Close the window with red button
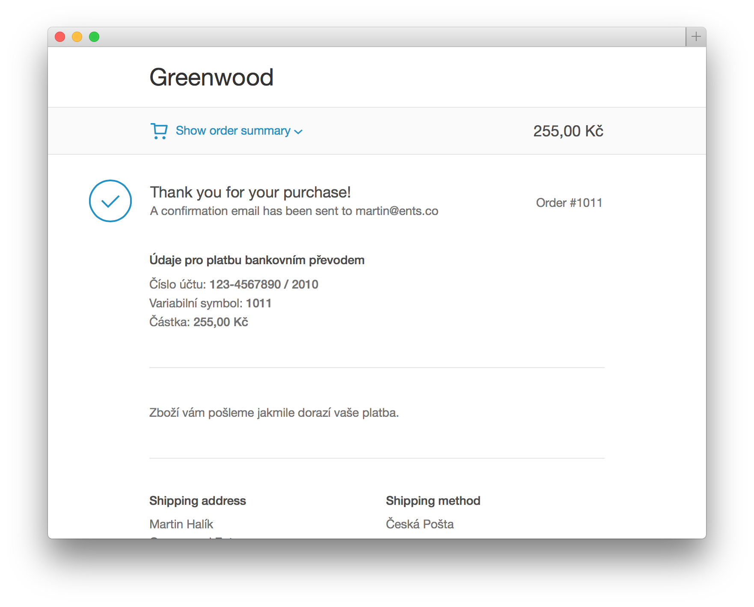 [x=60, y=37]
